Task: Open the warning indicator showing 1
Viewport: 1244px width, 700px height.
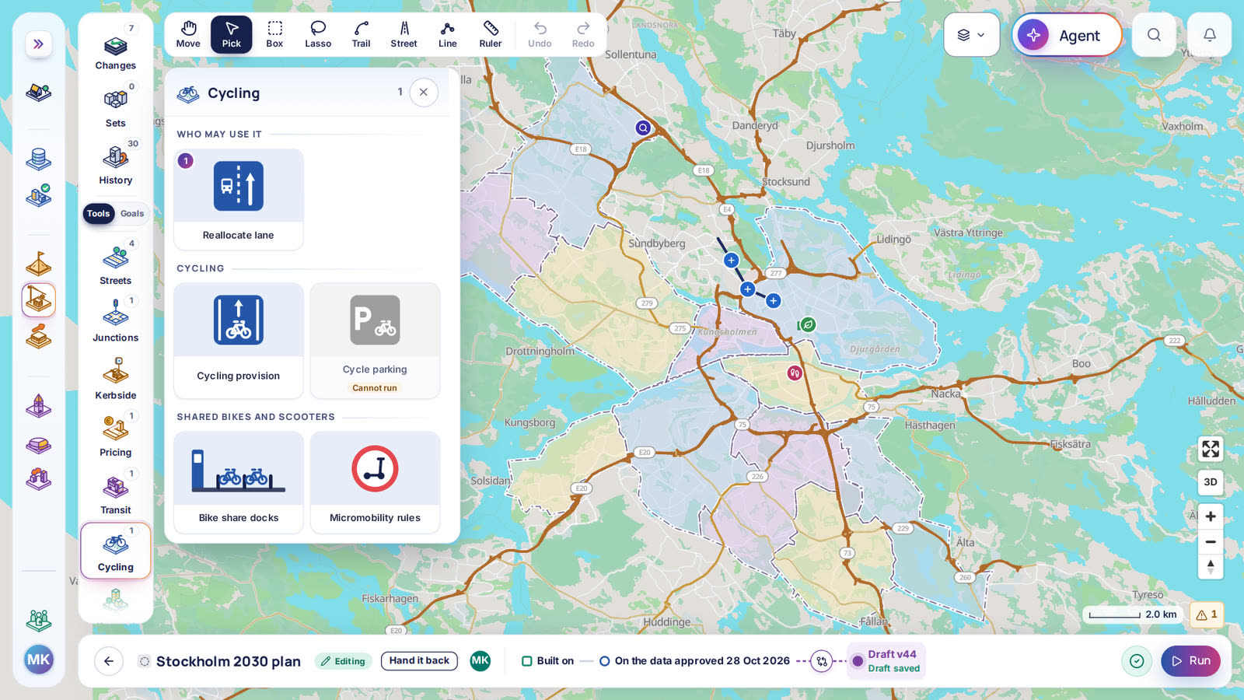Action: tap(1207, 614)
